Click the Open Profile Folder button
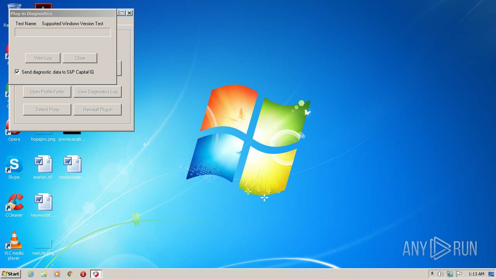Image resolution: width=496 pixels, height=279 pixels. 47,92
